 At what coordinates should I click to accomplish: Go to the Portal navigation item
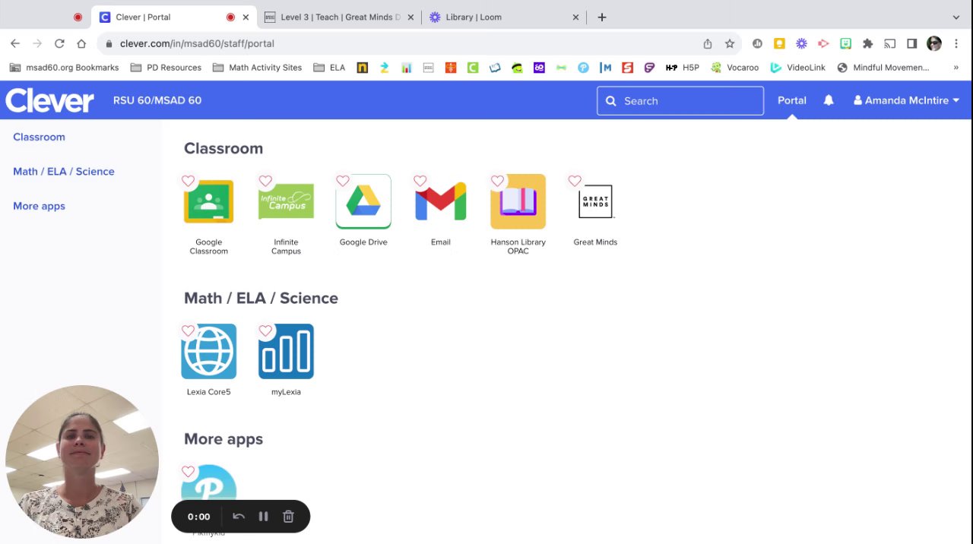pos(792,100)
